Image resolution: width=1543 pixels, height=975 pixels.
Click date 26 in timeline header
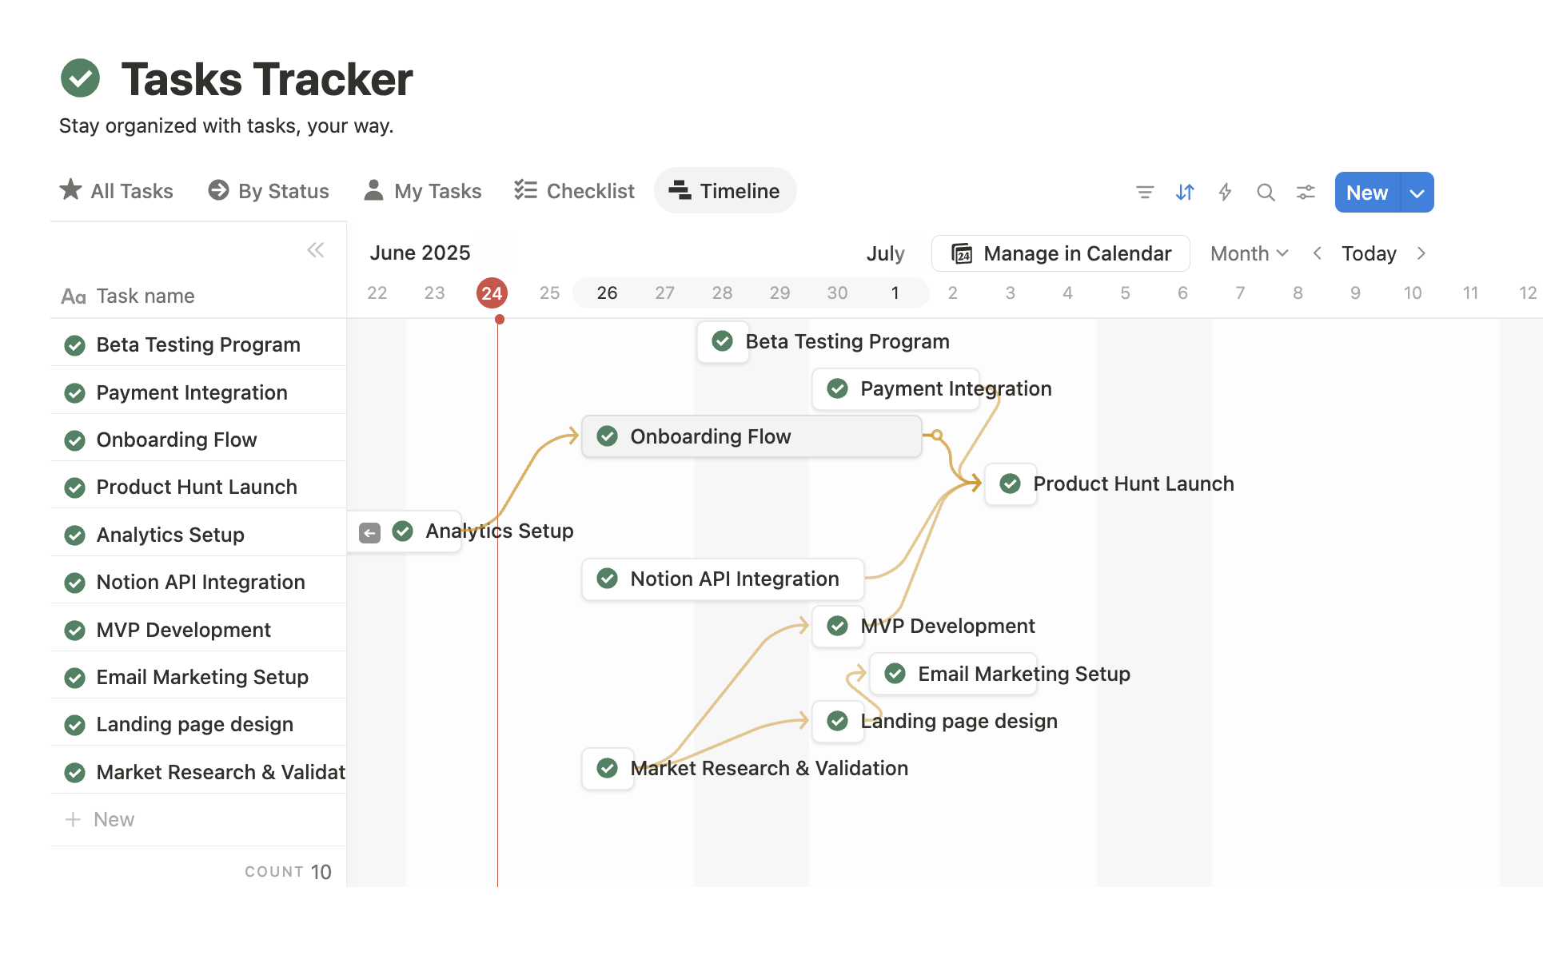tap(608, 293)
